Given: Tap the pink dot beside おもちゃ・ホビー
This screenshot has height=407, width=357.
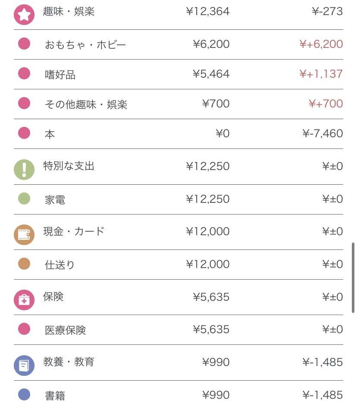Looking at the screenshot, I should [24, 44].
